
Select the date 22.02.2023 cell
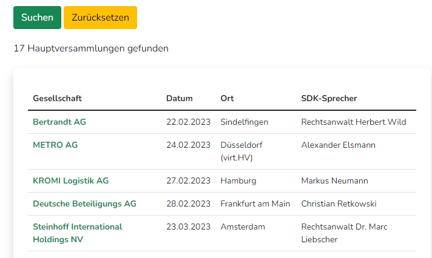click(188, 122)
